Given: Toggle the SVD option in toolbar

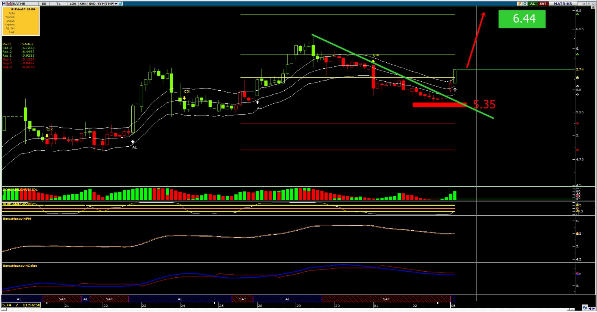Looking at the screenshot, I should click(x=92, y=3).
